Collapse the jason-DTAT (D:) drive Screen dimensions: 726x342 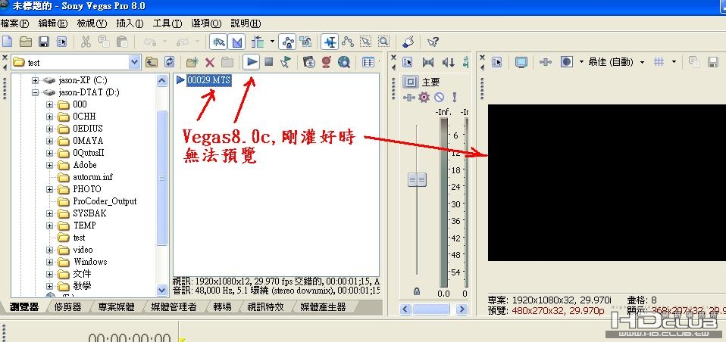coord(35,92)
